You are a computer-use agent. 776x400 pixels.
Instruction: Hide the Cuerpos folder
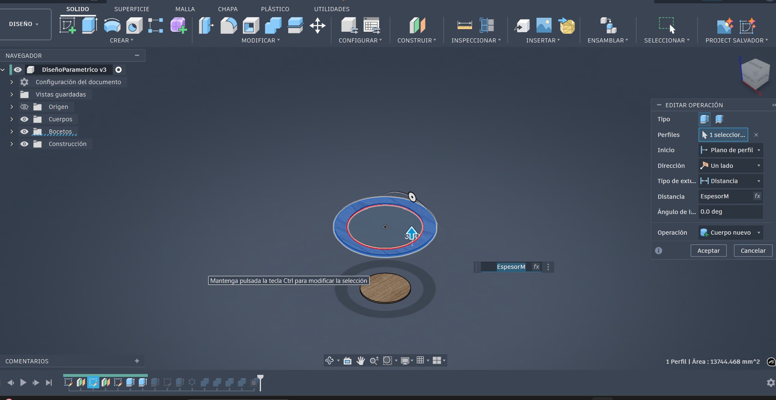coord(24,119)
